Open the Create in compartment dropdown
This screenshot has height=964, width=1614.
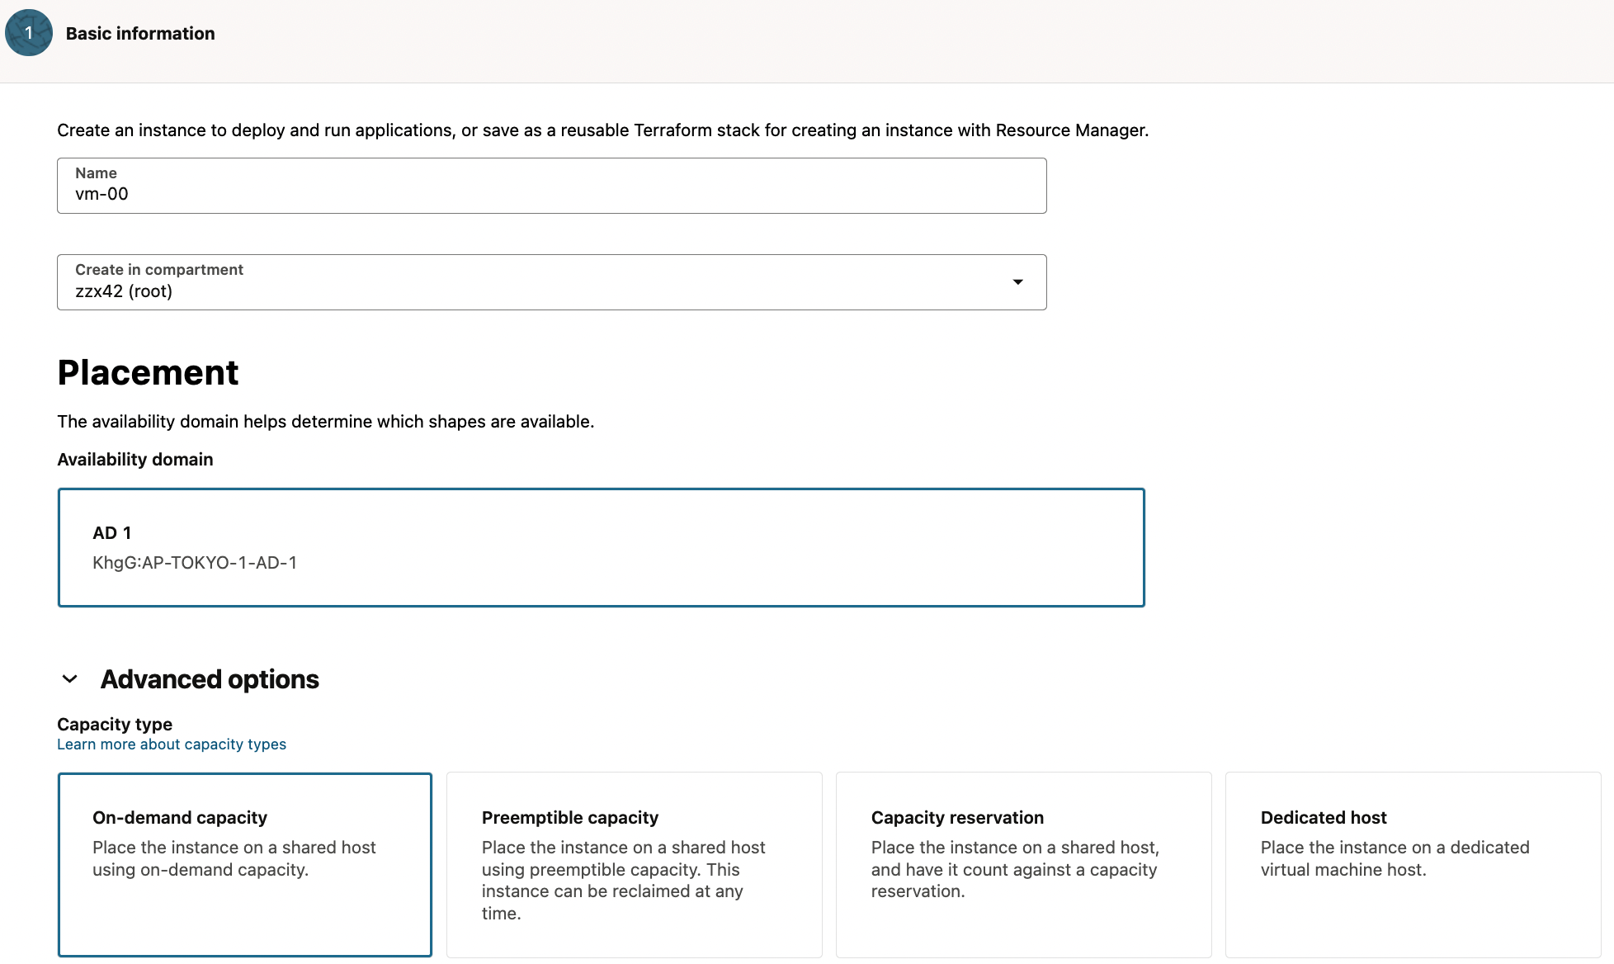pos(551,282)
